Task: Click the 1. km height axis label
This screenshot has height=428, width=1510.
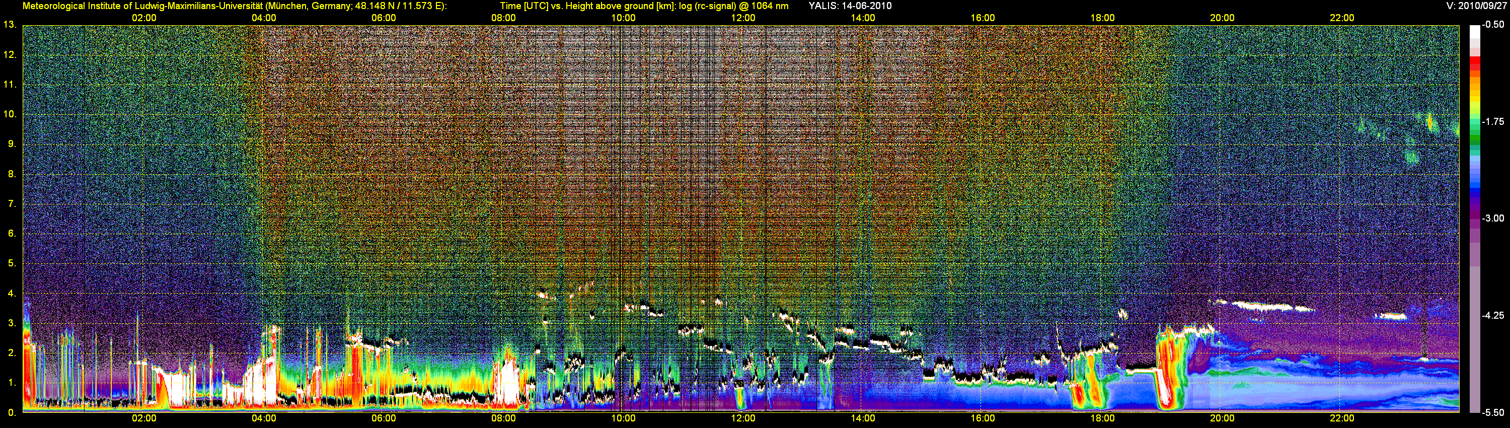Action: (12, 383)
